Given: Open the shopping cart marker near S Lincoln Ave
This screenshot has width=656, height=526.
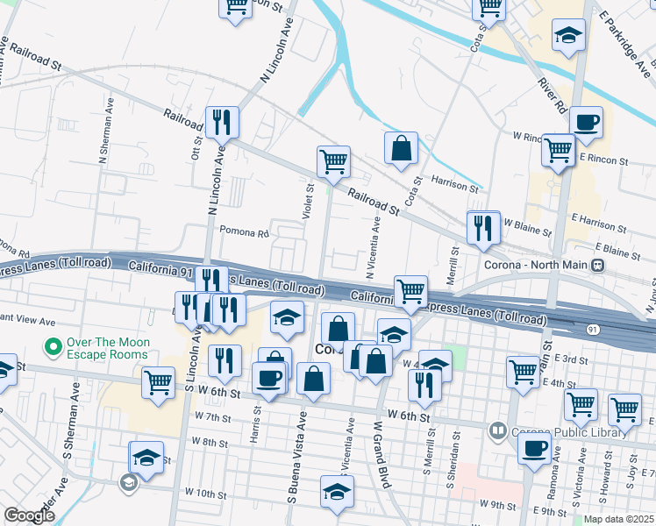Looking at the screenshot, I should tap(159, 382).
